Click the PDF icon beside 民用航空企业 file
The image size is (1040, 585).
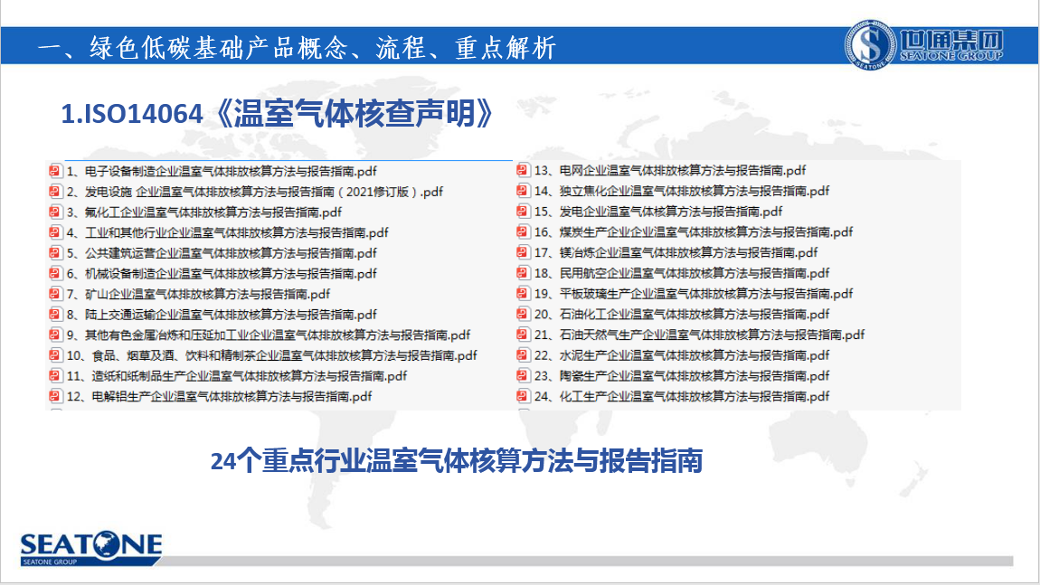tap(523, 273)
